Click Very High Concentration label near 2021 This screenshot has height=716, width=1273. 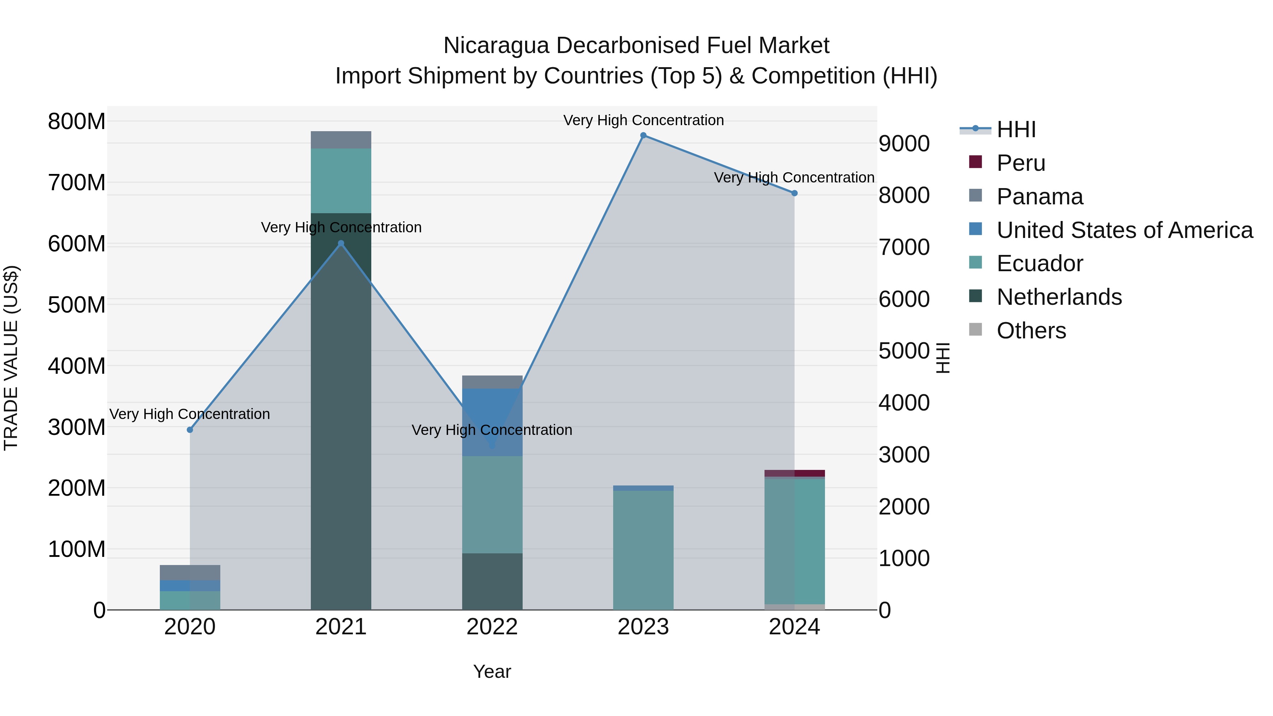[341, 227]
